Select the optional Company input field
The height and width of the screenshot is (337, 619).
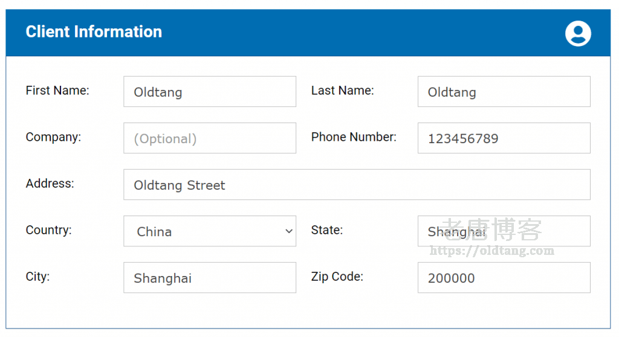[x=210, y=138]
